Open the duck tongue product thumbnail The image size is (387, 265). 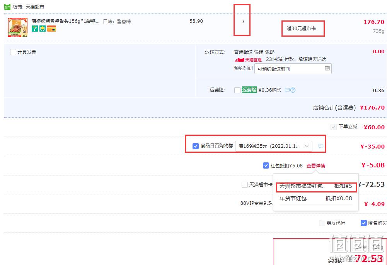click(18, 27)
